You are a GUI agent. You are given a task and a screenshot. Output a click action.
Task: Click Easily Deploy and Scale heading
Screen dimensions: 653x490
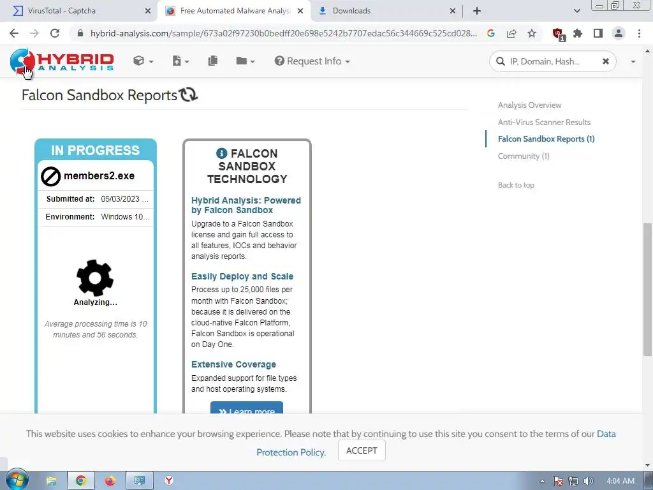pyautogui.click(x=242, y=276)
